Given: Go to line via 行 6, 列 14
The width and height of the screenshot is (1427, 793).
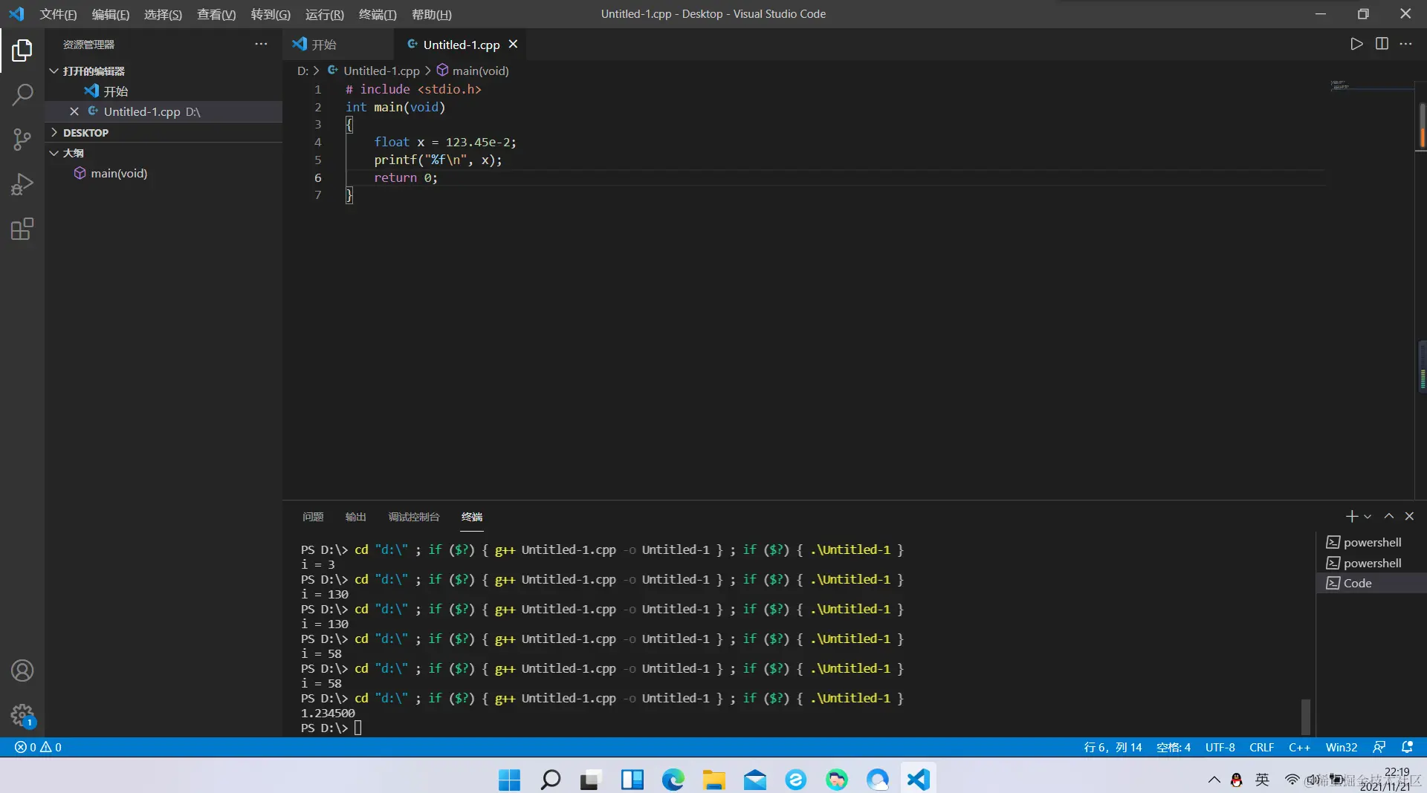Looking at the screenshot, I should [x=1113, y=747].
